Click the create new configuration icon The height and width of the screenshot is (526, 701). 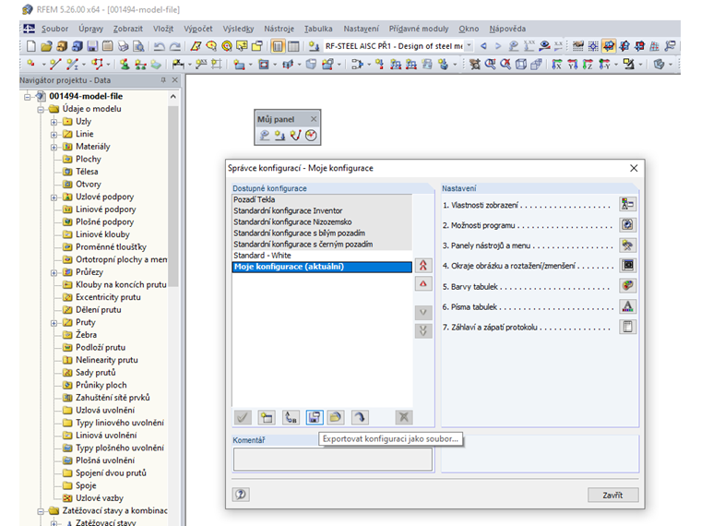coord(267,417)
